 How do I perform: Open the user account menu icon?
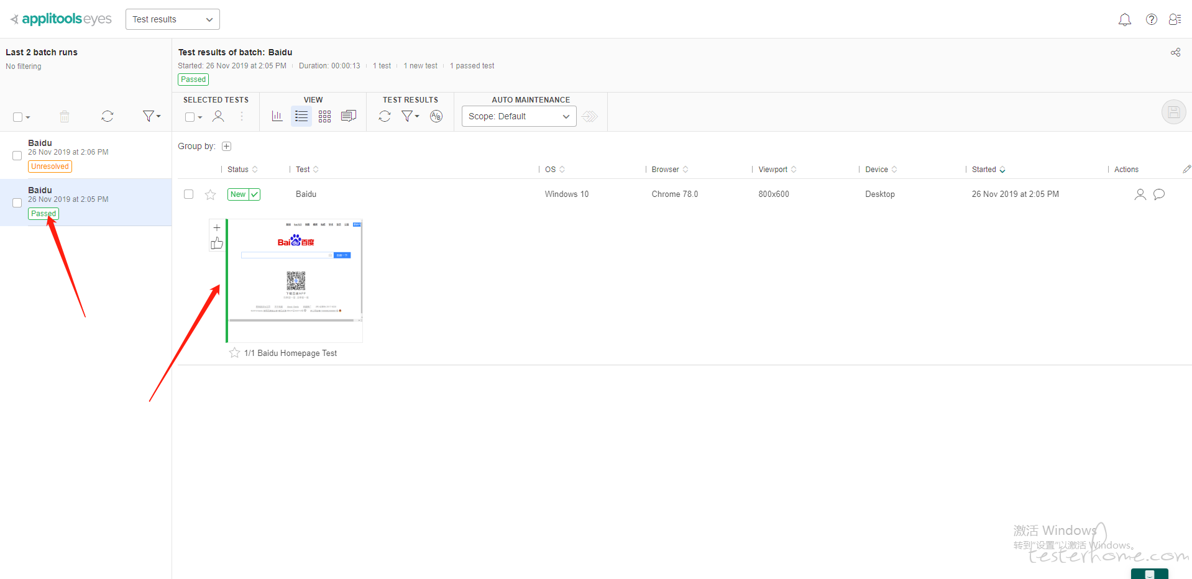point(1175,20)
